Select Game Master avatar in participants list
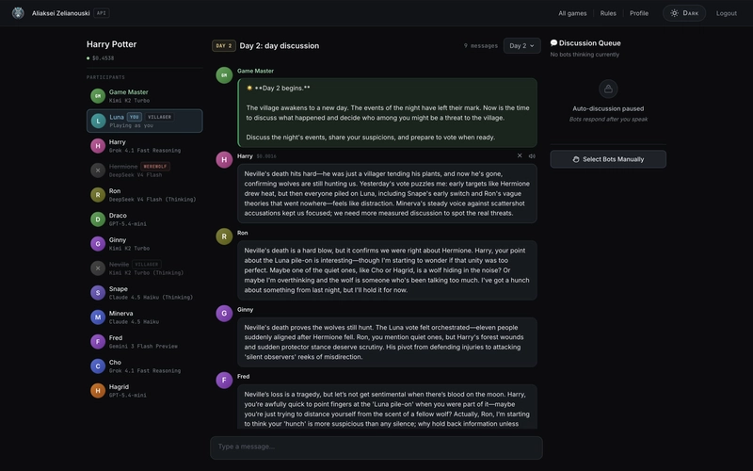Viewport: 753px width, 471px height. tap(98, 96)
